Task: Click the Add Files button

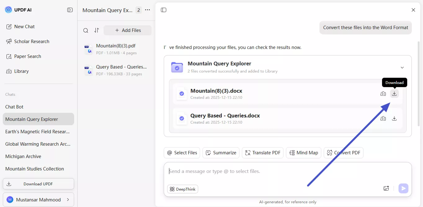Action: 127,30
